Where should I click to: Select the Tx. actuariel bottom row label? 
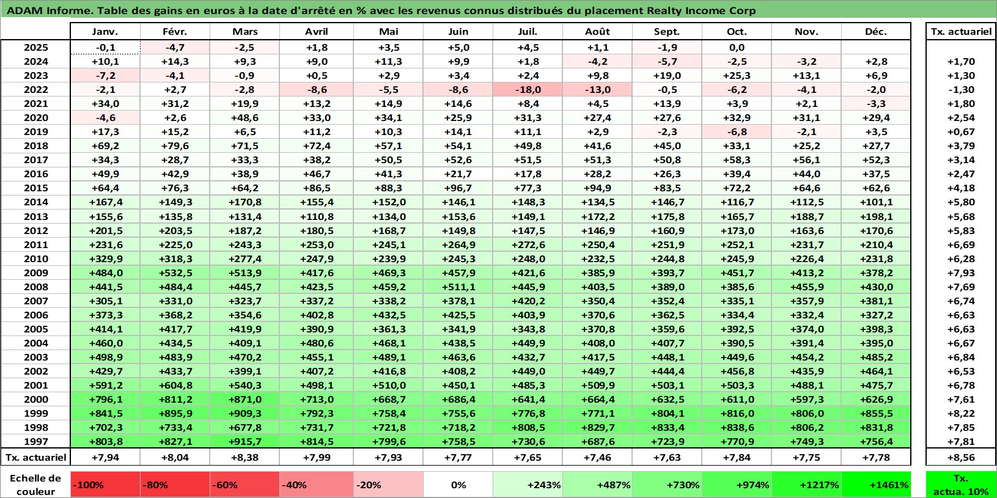pyautogui.click(x=35, y=457)
